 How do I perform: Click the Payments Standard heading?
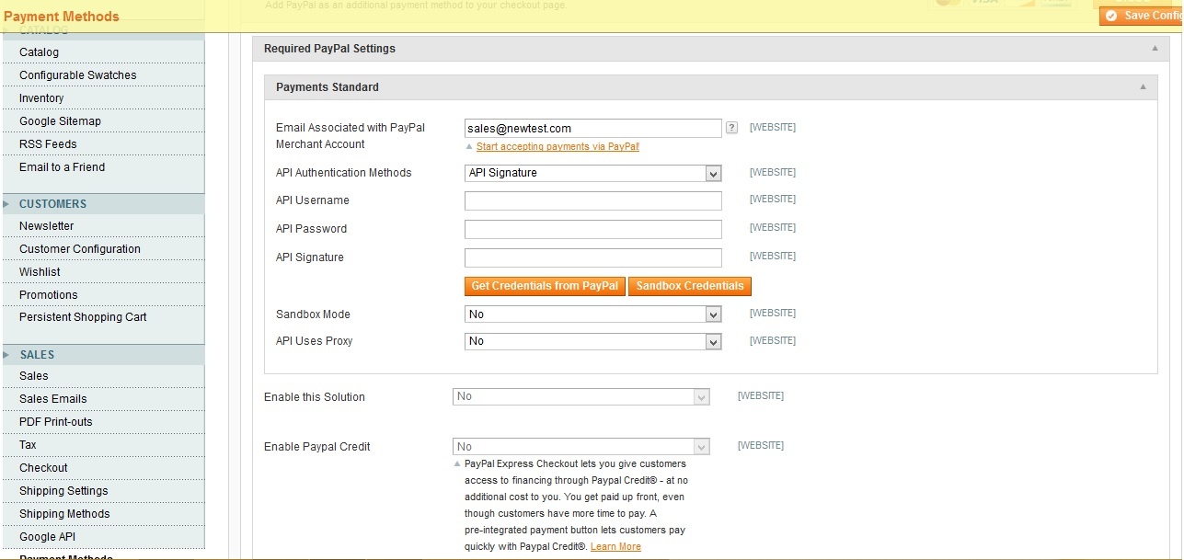click(328, 87)
